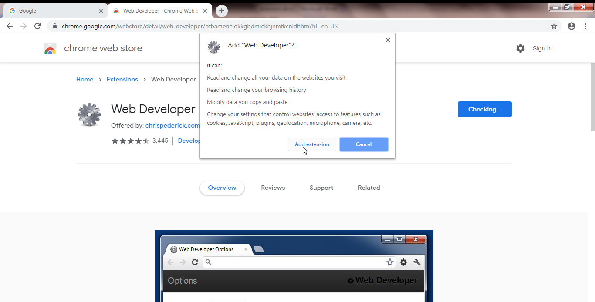The height and width of the screenshot is (302, 595).
Task: Click the address bar URL
Action: (199, 26)
